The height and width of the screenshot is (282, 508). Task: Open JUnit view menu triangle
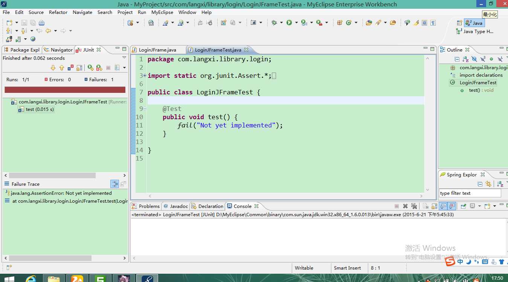click(124, 58)
